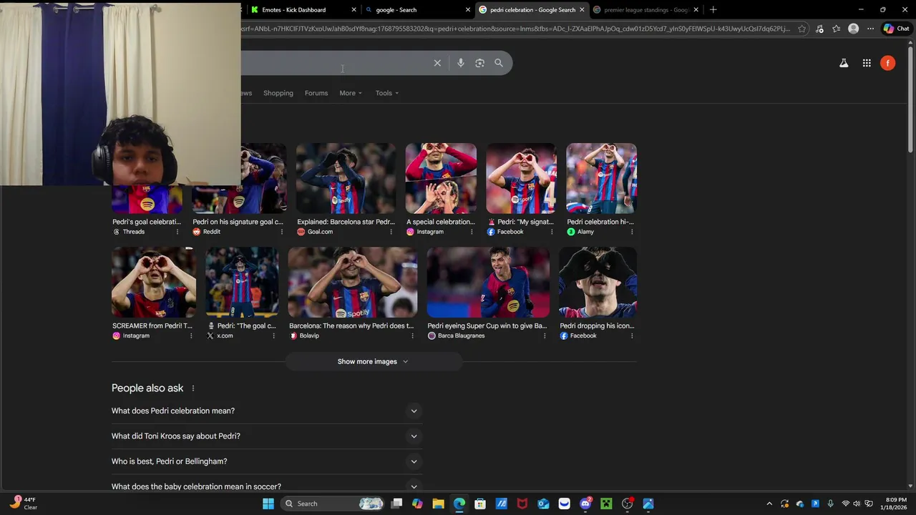Open Google Lens image search icon
This screenshot has width=916, height=515.
click(479, 63)
